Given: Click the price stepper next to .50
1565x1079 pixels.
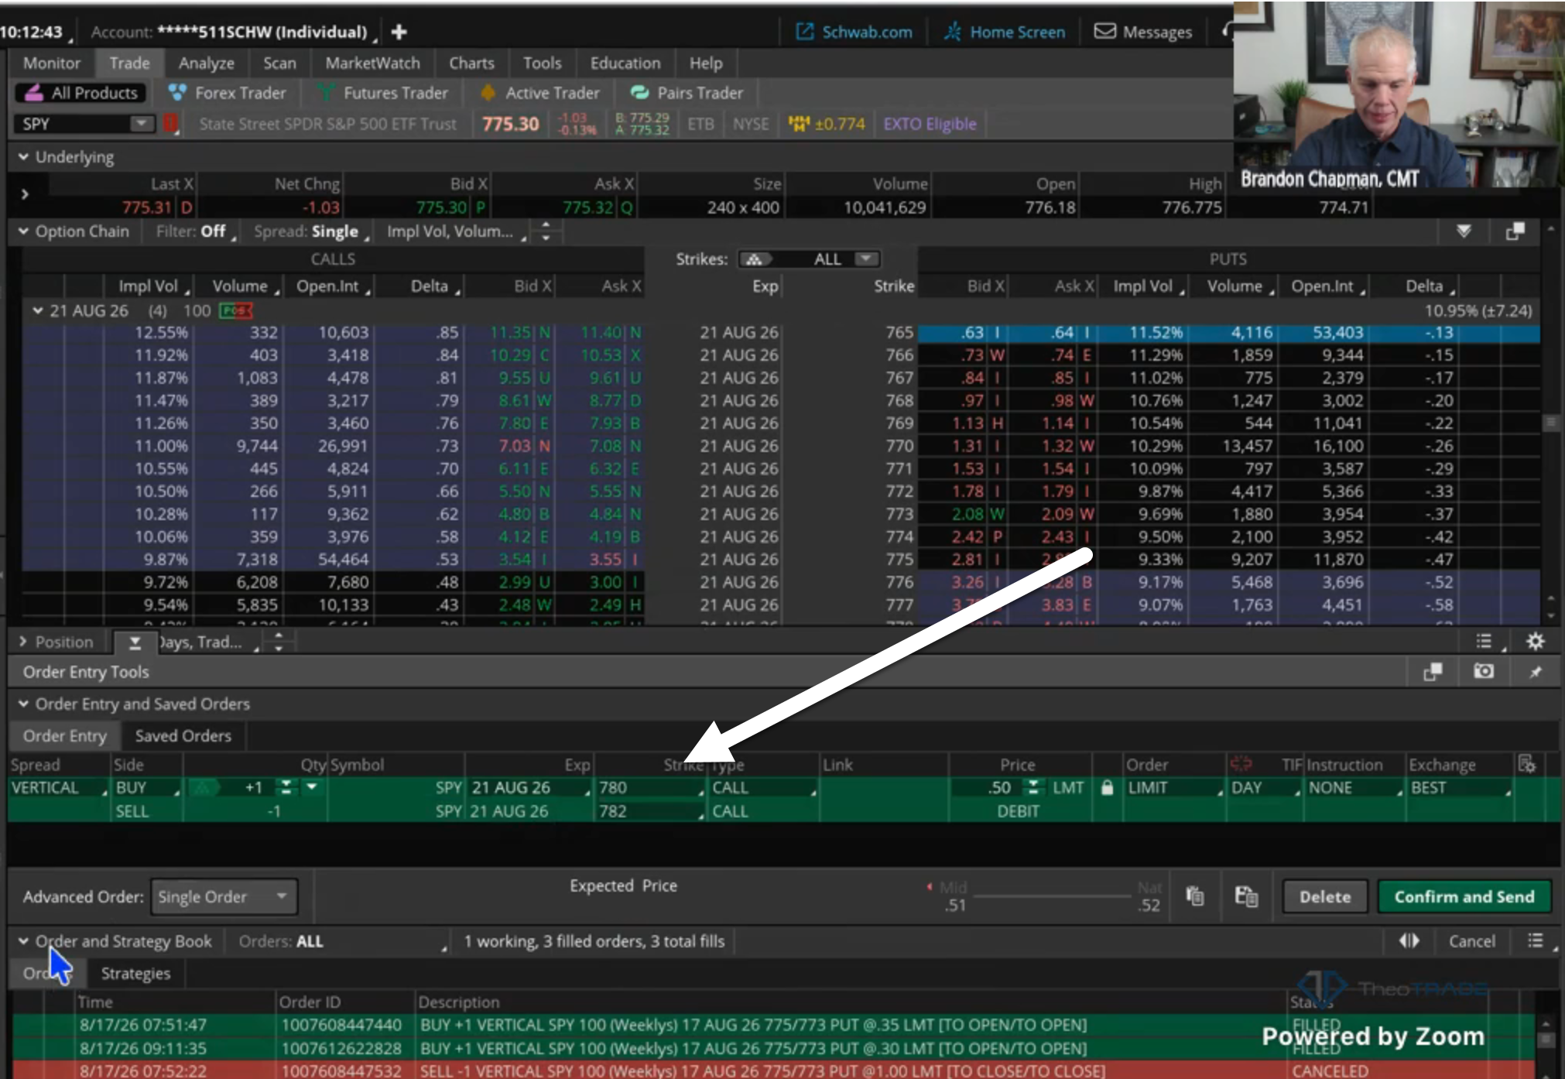Looking at the screenshot, I should (1032, 787).
